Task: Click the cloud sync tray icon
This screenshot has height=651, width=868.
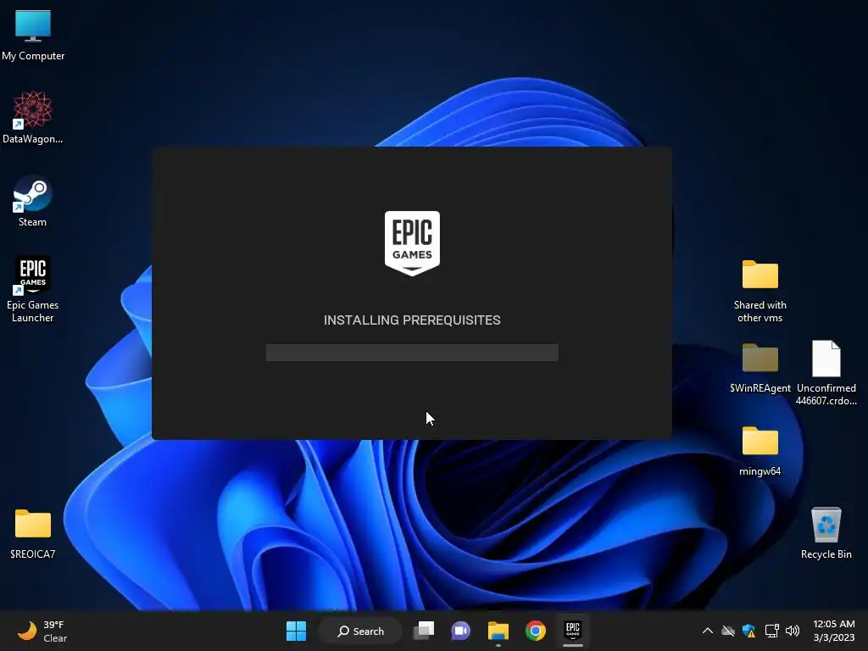Action: 728,631
